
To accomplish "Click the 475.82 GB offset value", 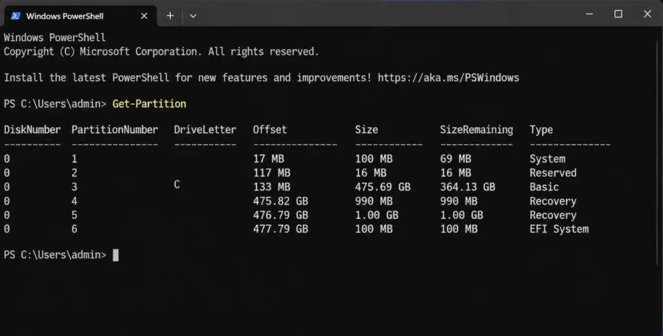I will tap(280, 201).
